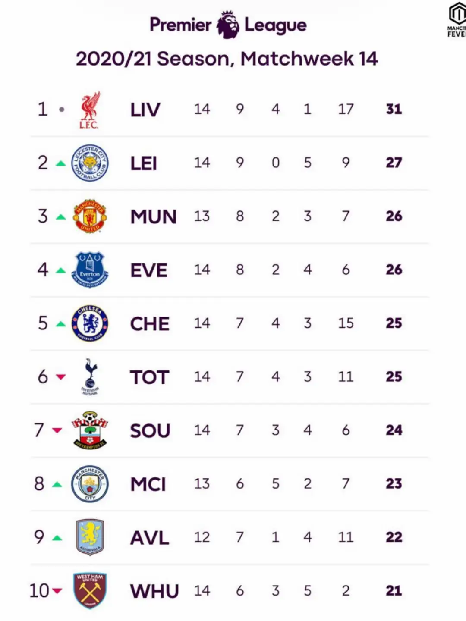Click red down arrow beside West Ham

[57, 591]
